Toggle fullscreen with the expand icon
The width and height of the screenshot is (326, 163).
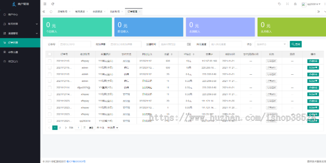(287, 4)
